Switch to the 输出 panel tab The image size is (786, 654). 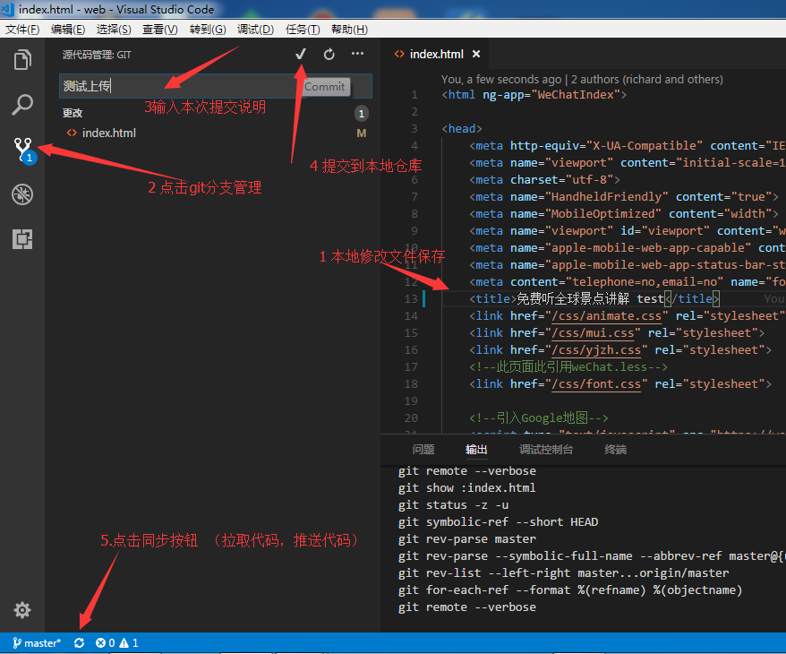coord(476,450)
